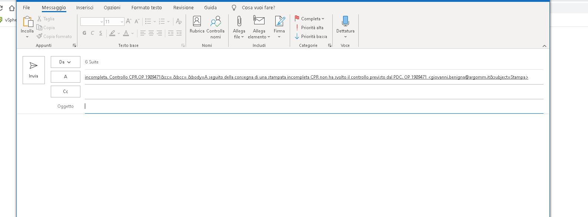
Task: Click inside the message body area
Action: coord(283,165)
